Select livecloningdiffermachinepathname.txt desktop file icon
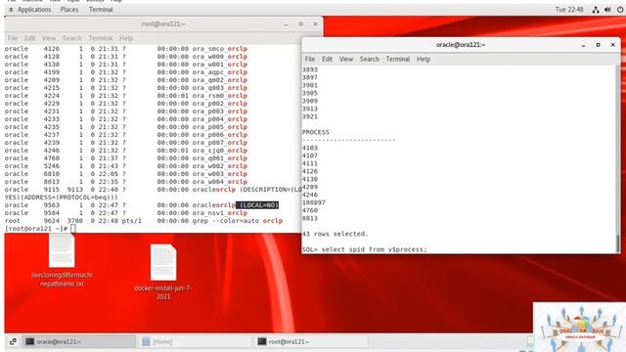 pyautogui.click(x=62, y=261)
